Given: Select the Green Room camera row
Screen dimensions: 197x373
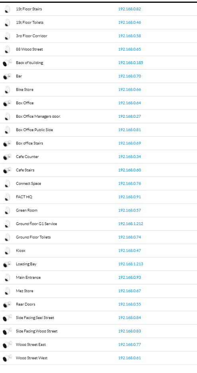Looking at the screenshot, I should 98,210.
